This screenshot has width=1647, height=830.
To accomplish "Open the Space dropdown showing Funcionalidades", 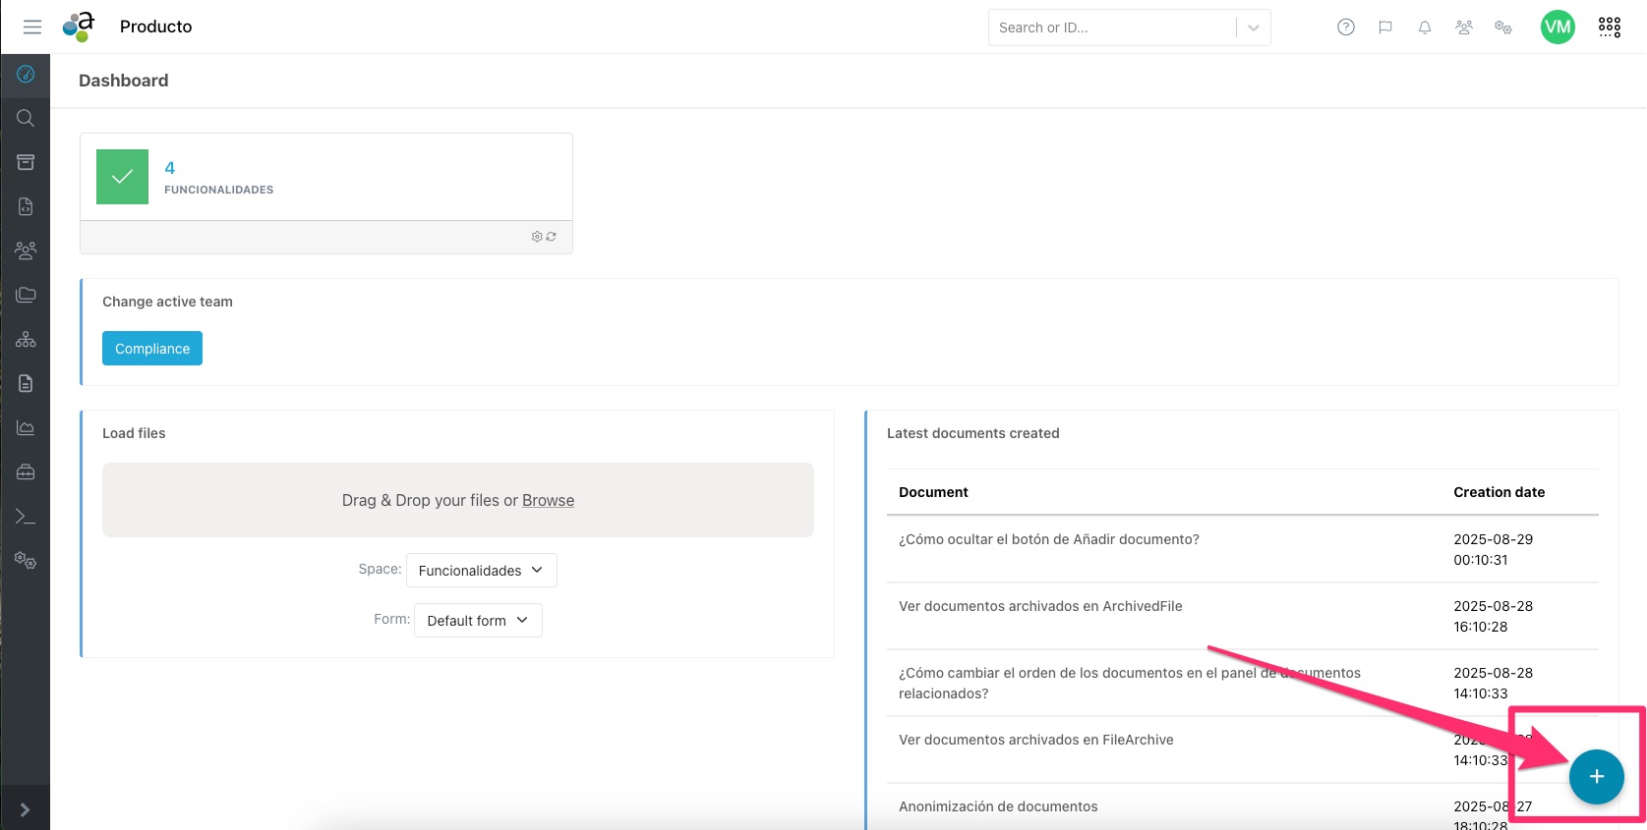I will tap(481, 571).
